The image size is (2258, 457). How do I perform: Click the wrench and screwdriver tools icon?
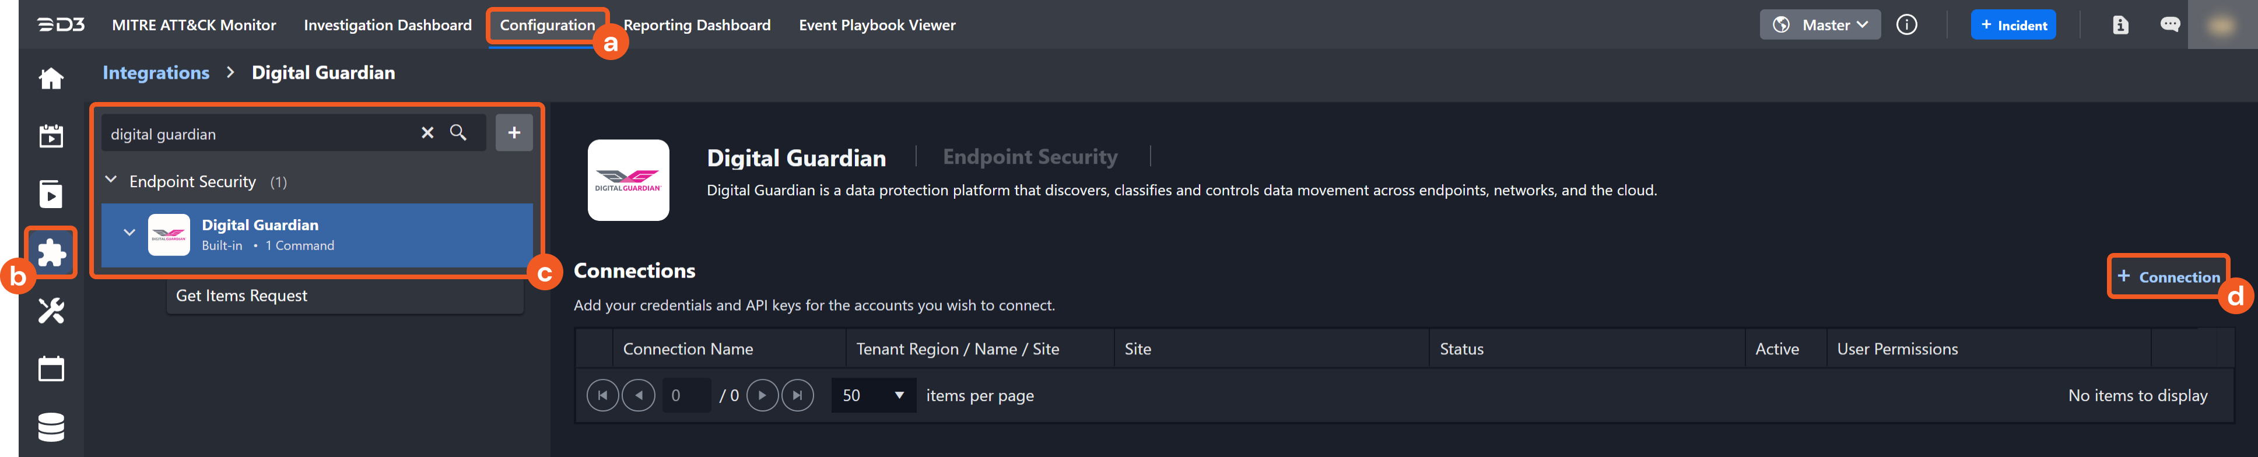point(51,311)
